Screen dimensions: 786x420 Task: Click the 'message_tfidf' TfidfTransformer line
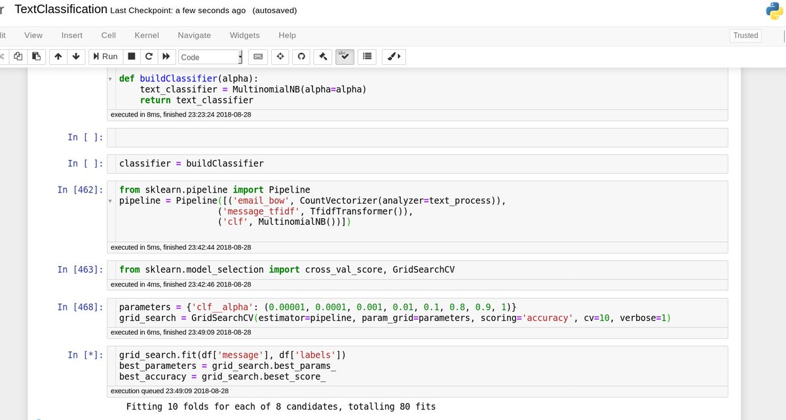click(316, 212)
